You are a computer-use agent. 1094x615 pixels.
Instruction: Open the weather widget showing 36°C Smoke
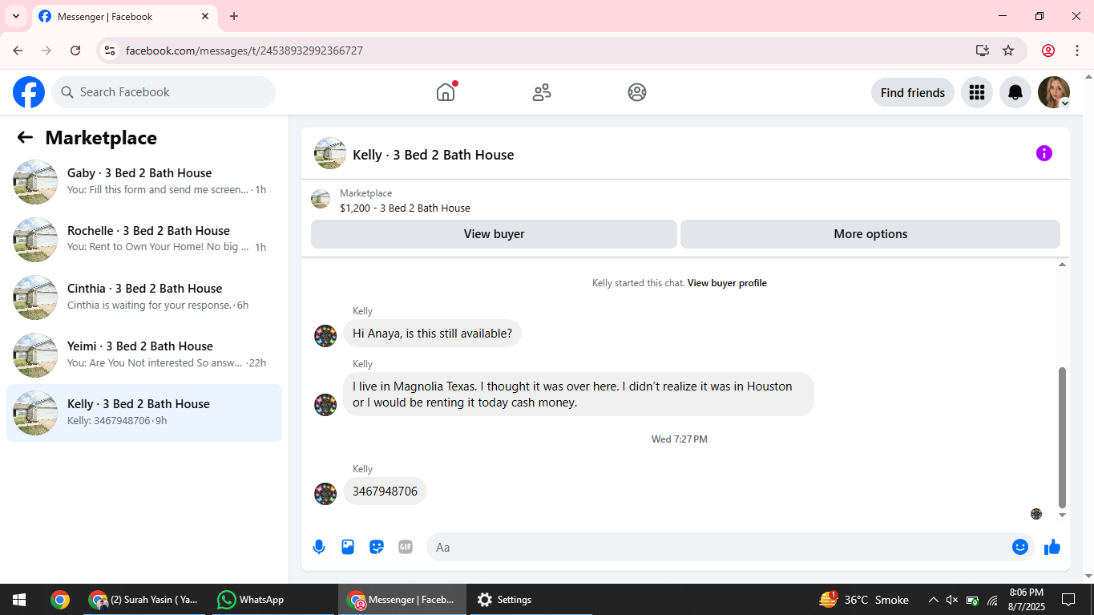[864, 600]
